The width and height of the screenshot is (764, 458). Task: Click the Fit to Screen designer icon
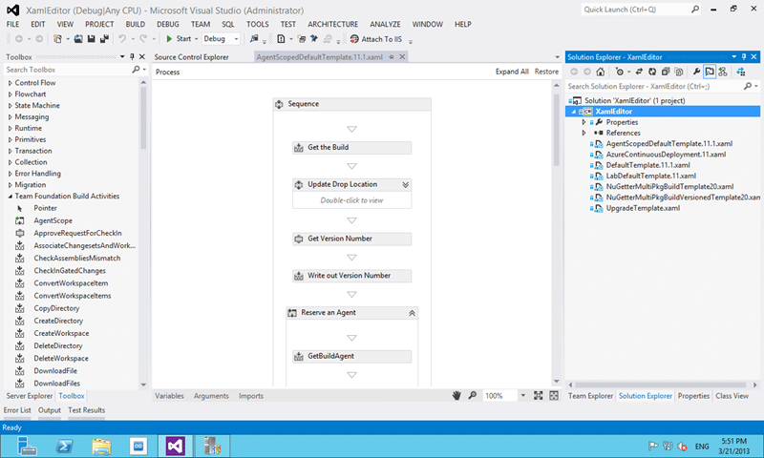tap(538, 396)
